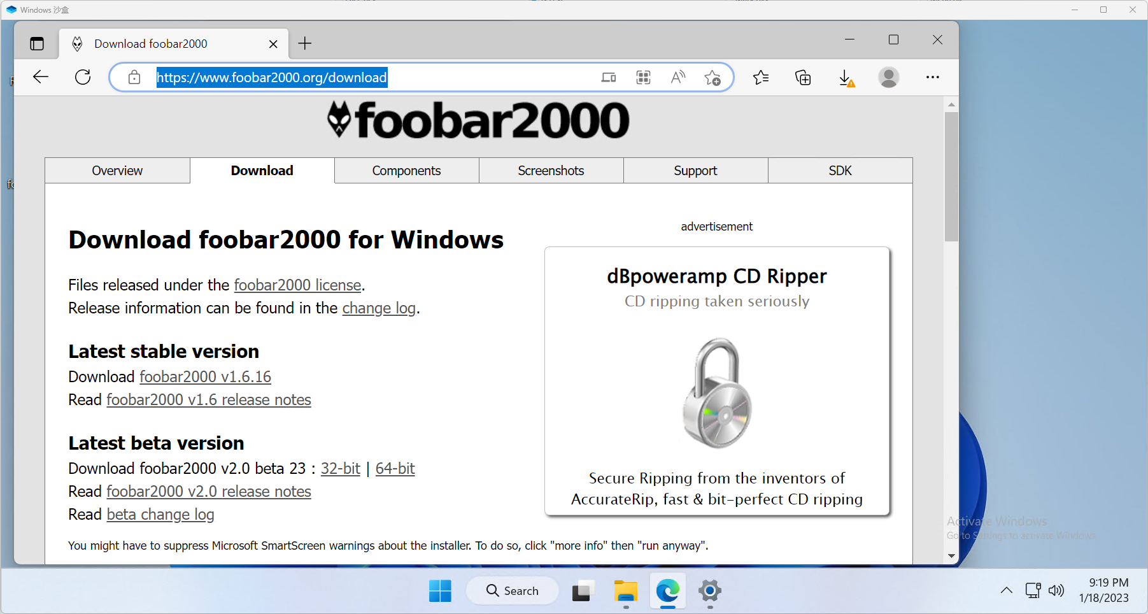Open the browser profile avatar
The image size is (1148, 614).
(888, 77)
